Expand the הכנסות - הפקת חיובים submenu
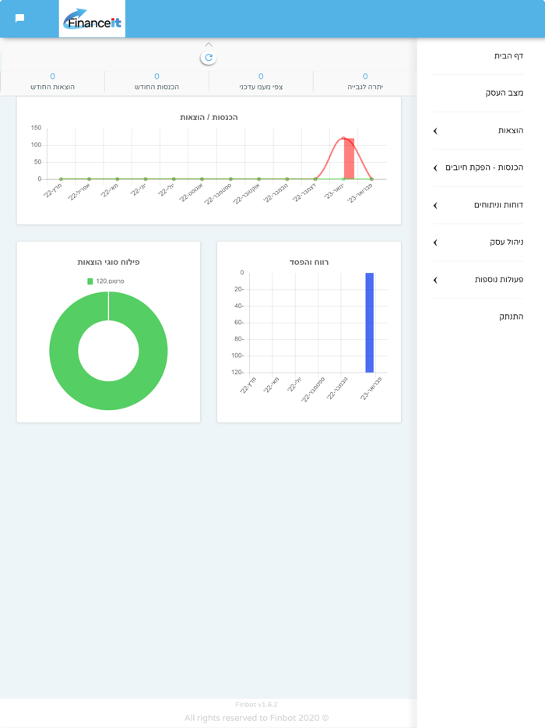This screenshot has height=728, width=545. click(435, 168)
